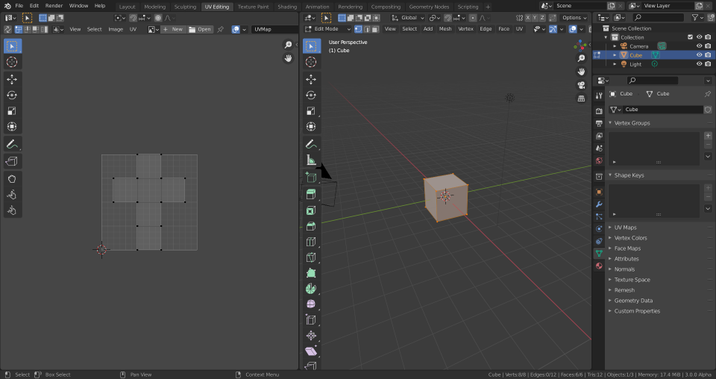Expand the UV Maps panel
The height and width of the screenshot is (379, 716).
(x=625, y=228)
